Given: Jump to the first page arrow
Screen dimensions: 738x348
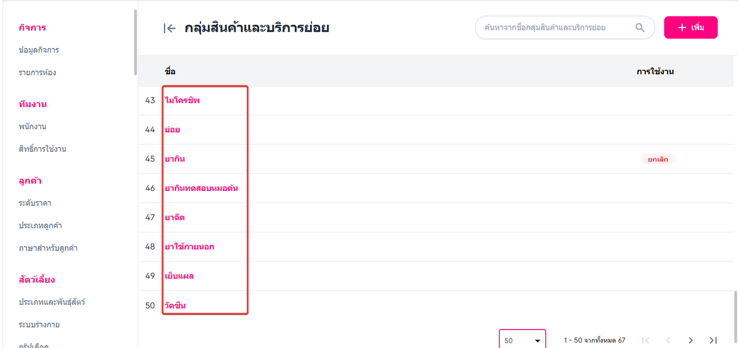Looking at the screenshot, I should pyautogui.click(x=646, y=341).
